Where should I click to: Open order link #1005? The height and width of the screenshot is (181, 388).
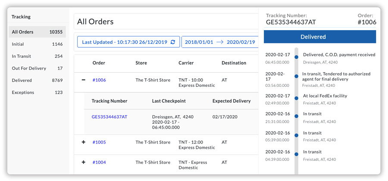tap(99, 142)
